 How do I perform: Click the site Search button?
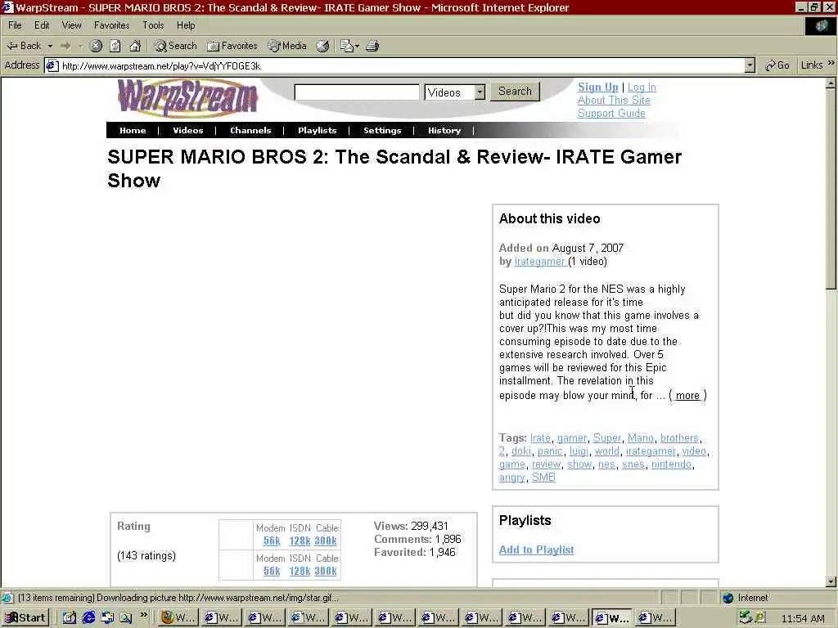click(x=516, y=92)
